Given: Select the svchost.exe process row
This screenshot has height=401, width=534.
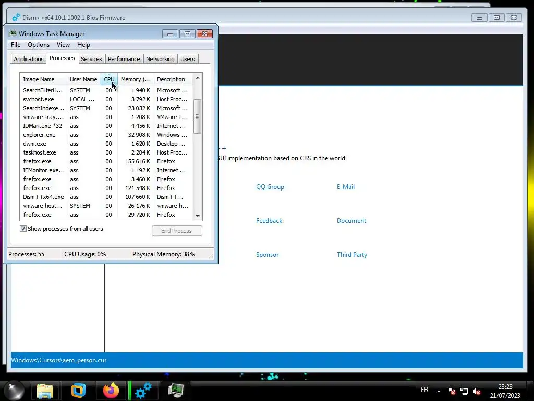Looking at the screenshot, I should pos(106,99).
